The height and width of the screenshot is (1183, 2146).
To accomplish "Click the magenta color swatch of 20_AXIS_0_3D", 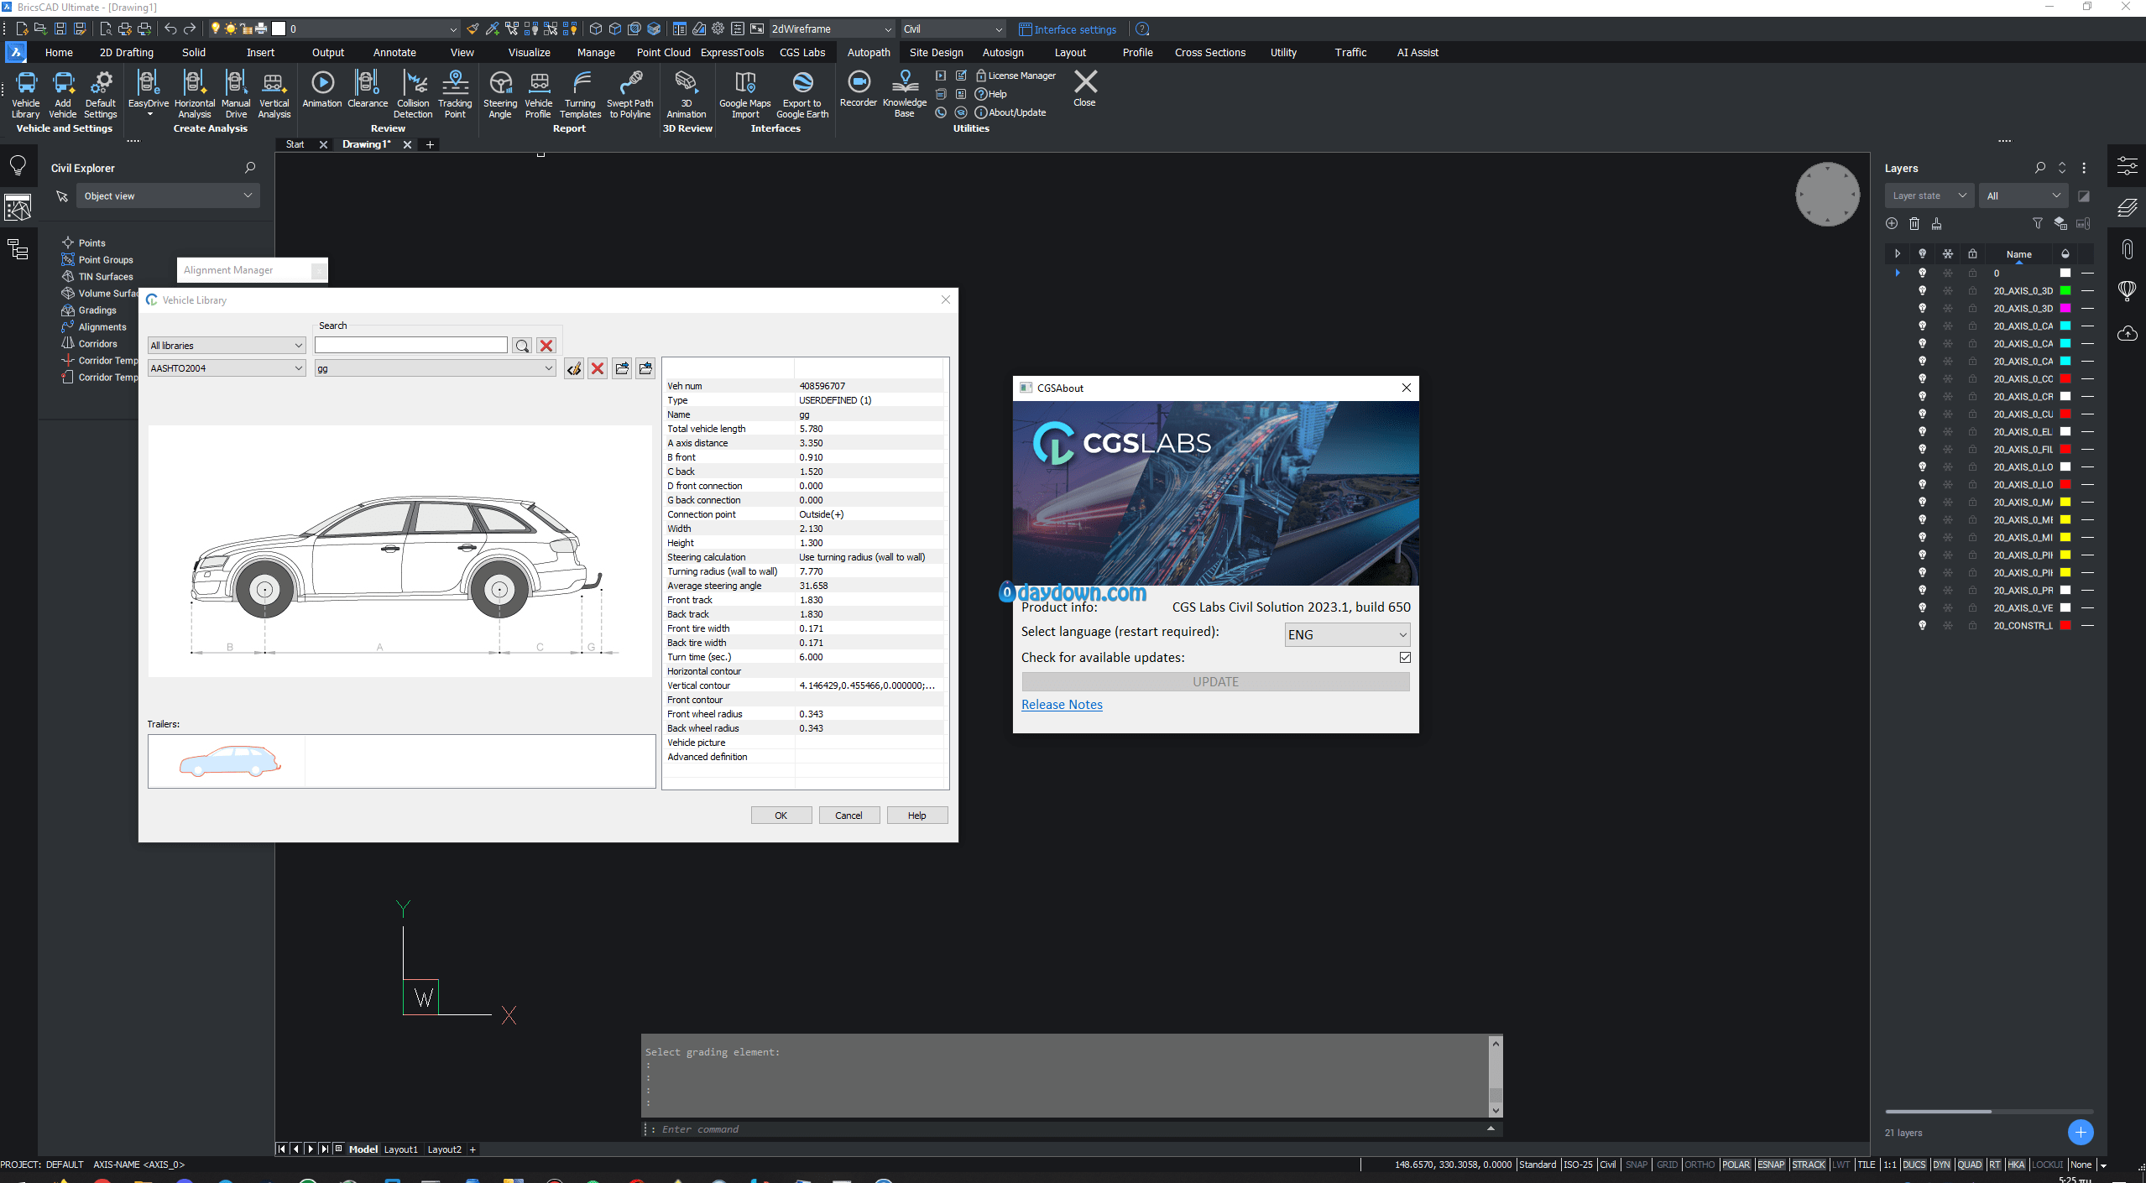I will coord(2065,309).
